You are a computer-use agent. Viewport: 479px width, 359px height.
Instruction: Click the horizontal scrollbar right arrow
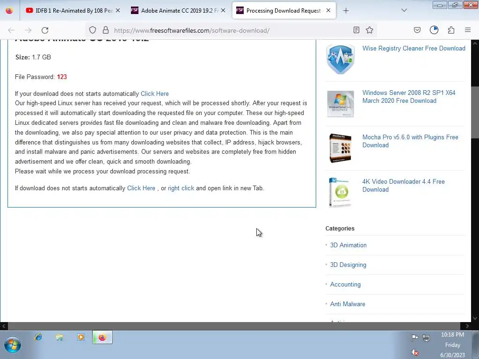coord(467,326)
